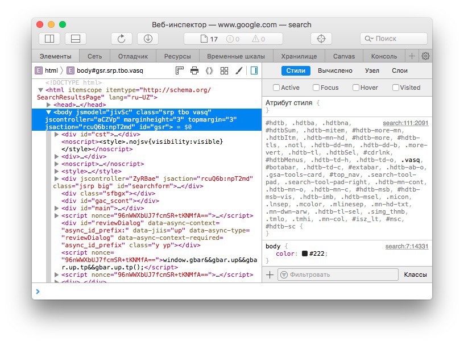464x345 pixels.
Task: Collapse the body element node
Action: [48, 112]
